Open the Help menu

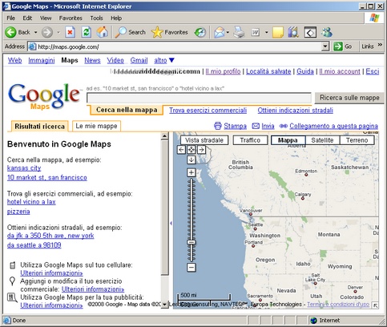(x=116, y=18)
